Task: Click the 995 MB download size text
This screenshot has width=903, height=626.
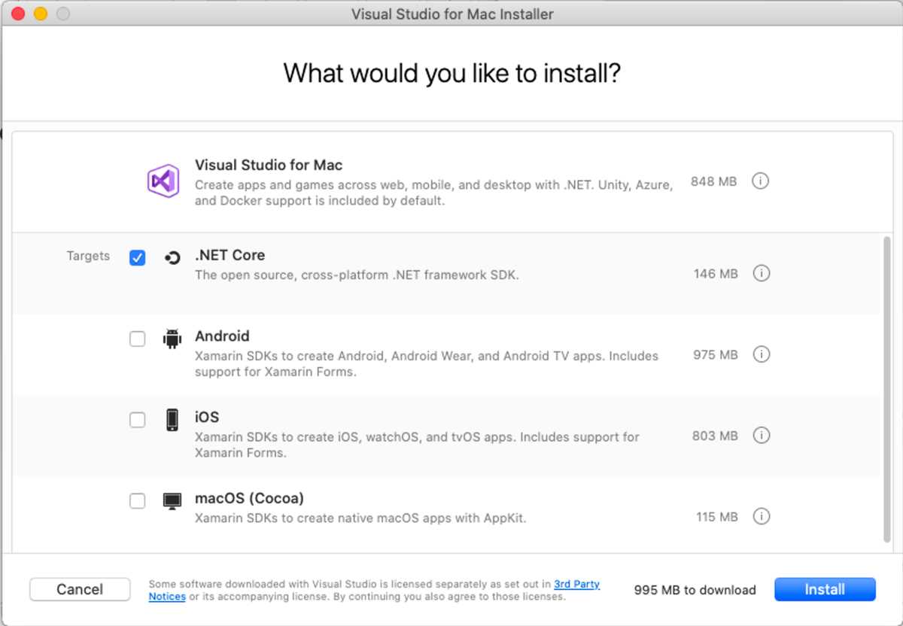Action: [693, 590]
